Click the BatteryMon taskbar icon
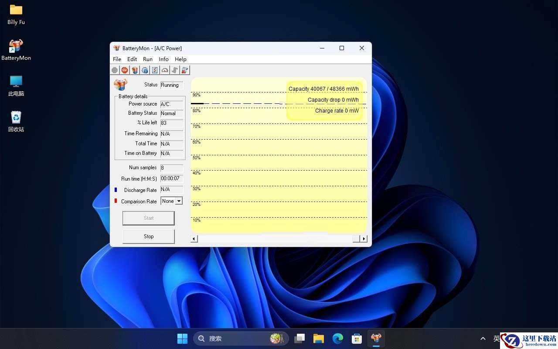 (x=376, y=339)
